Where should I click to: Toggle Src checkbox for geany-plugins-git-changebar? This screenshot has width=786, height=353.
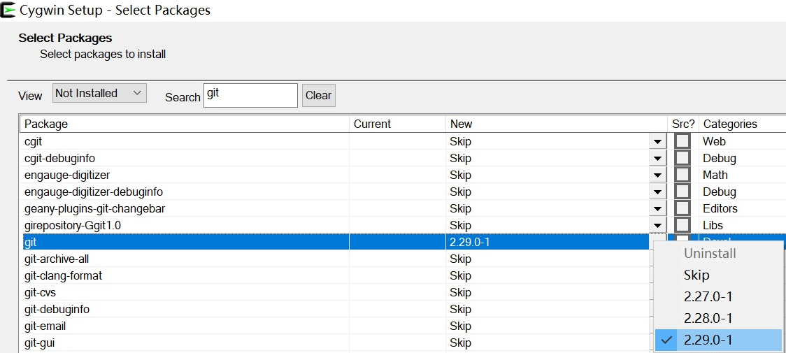point(683,208)
